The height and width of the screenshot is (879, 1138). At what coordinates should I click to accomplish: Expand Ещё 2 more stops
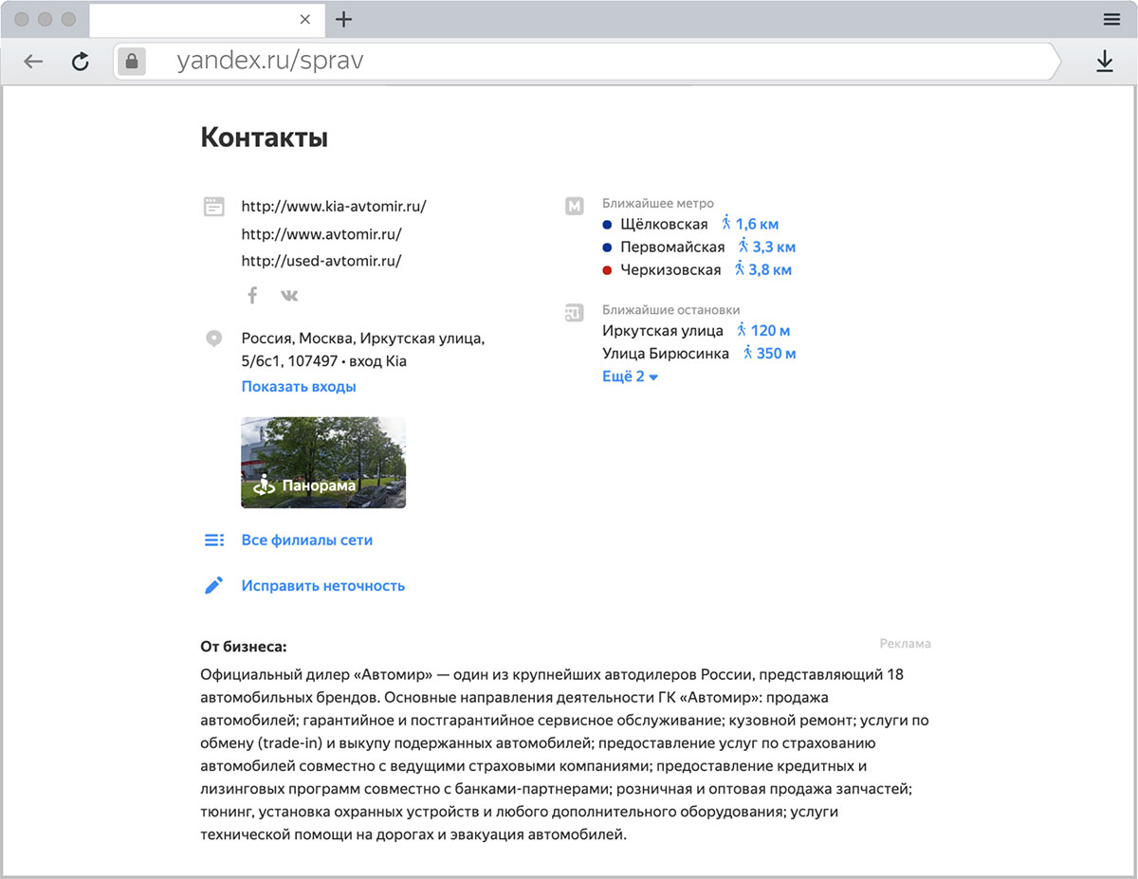coord(631,376)
